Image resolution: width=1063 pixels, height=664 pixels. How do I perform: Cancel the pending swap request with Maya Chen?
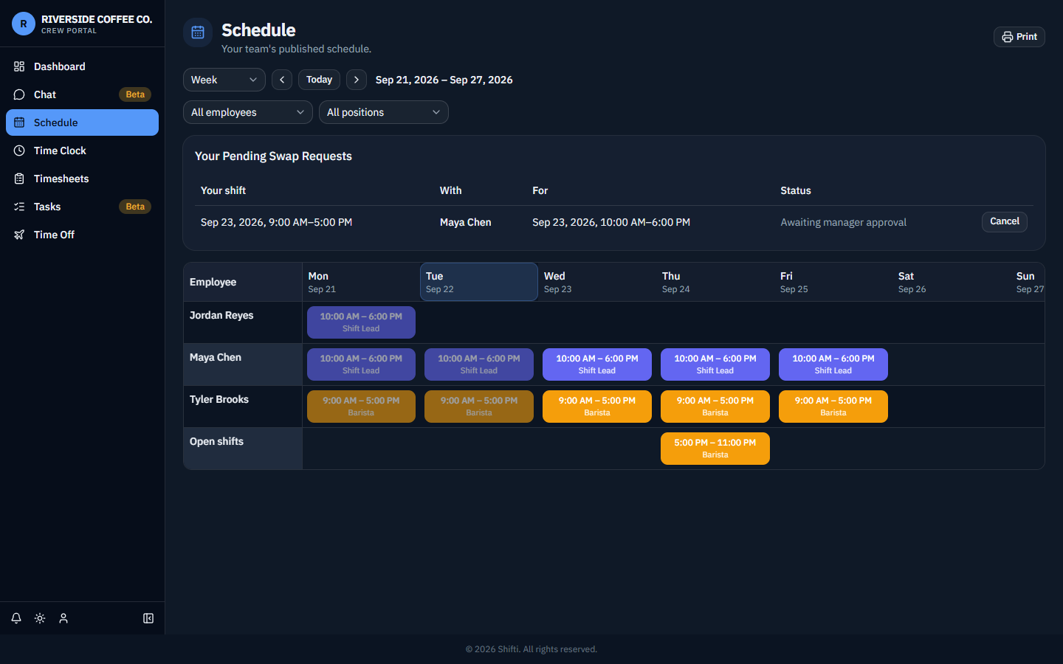coord(1005,221)
